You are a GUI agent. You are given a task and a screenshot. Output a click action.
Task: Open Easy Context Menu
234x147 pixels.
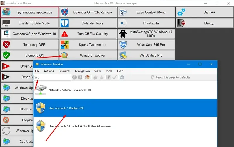(146, 12)
